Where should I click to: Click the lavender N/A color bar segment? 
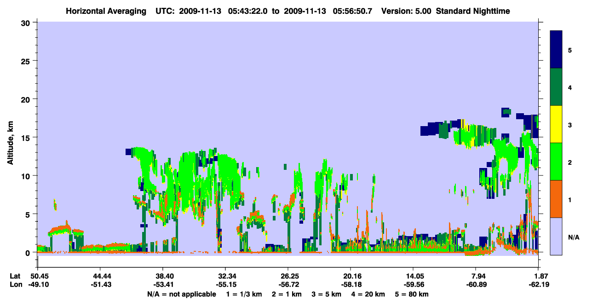point(557,236)
